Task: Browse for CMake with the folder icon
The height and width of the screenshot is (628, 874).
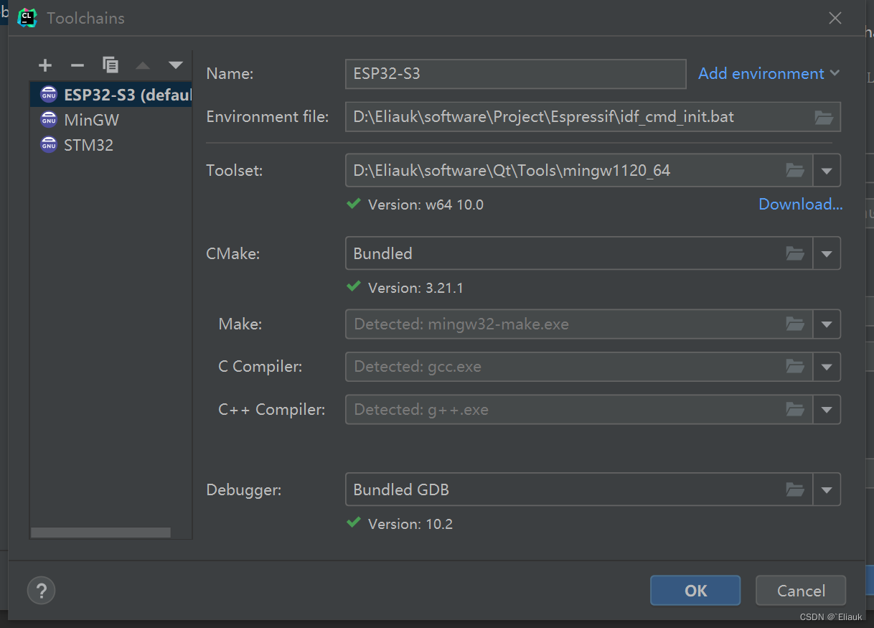Action: (795, 253)
